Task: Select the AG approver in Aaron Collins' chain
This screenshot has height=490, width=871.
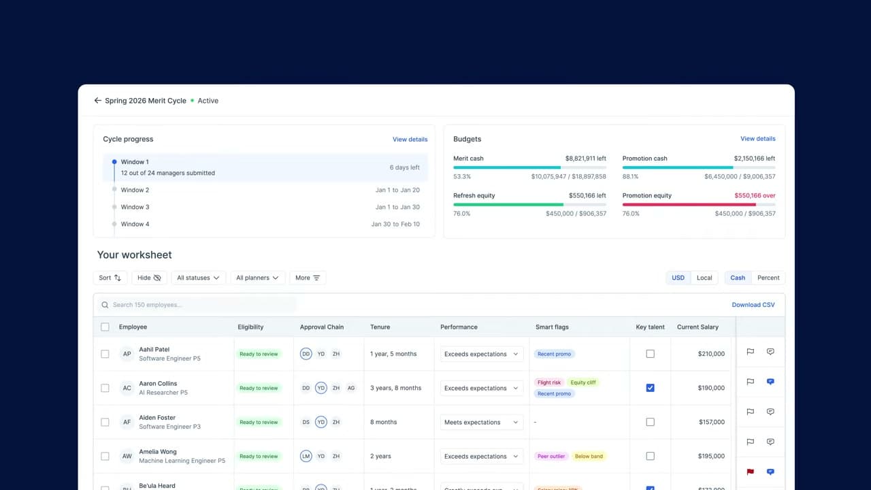Action: pos(351,388)
